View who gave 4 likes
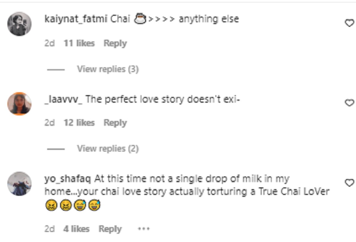This screenshot has width=356, height=242. click(x=76, y=229)
